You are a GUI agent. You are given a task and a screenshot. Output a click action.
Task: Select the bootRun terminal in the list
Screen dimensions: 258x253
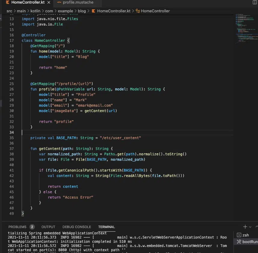pos(250,241)
